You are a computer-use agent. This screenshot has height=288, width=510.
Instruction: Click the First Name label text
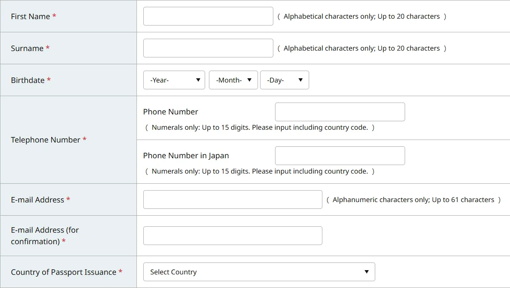tap(31, 17)
